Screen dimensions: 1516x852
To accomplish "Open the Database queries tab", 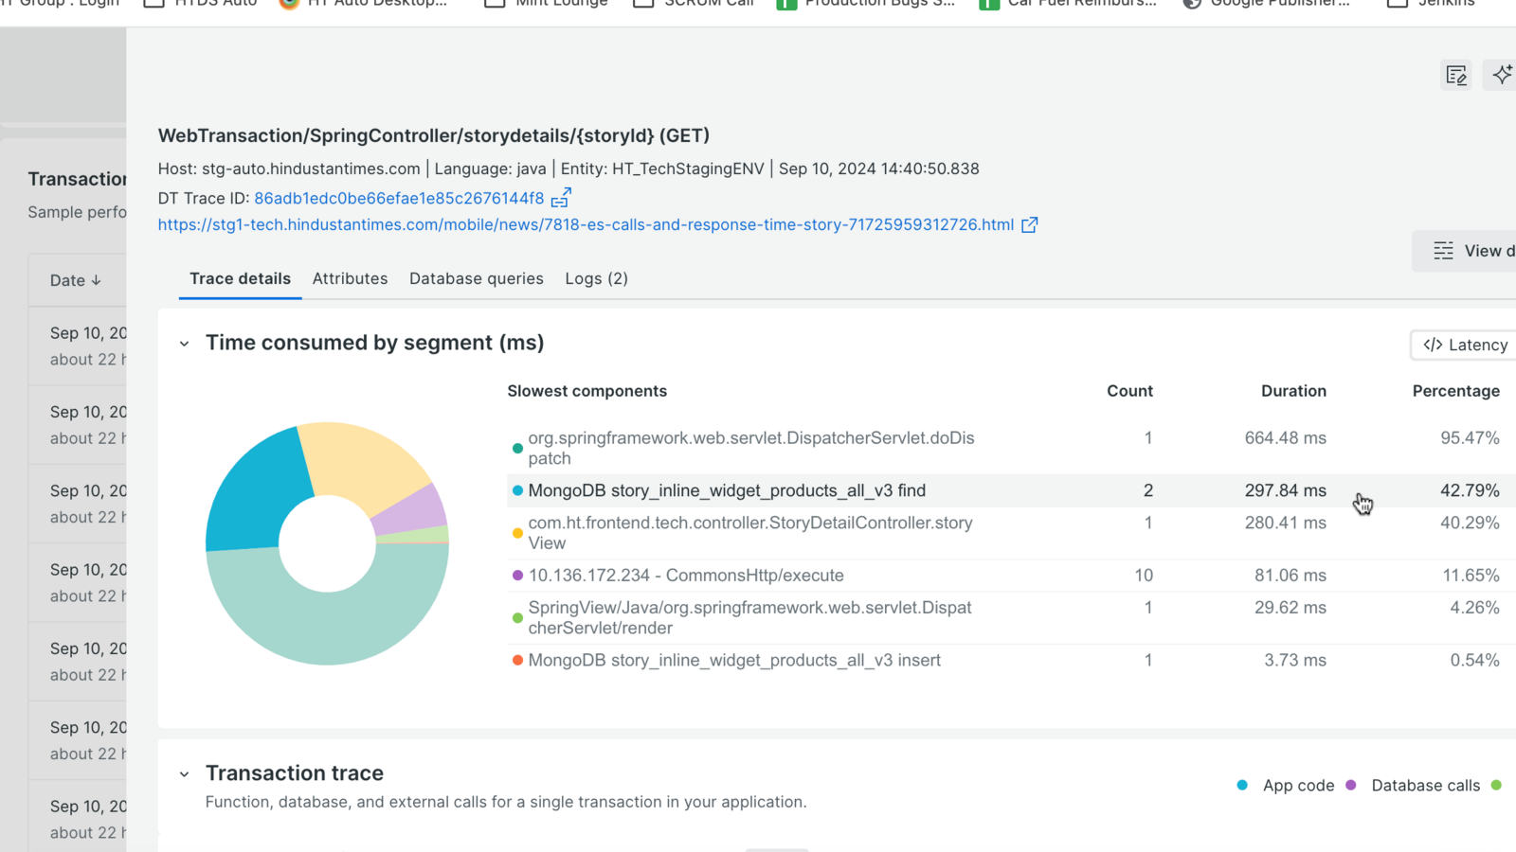I will [477, 278].
